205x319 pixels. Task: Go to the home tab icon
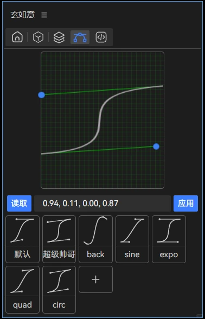(x=17, y=37)
